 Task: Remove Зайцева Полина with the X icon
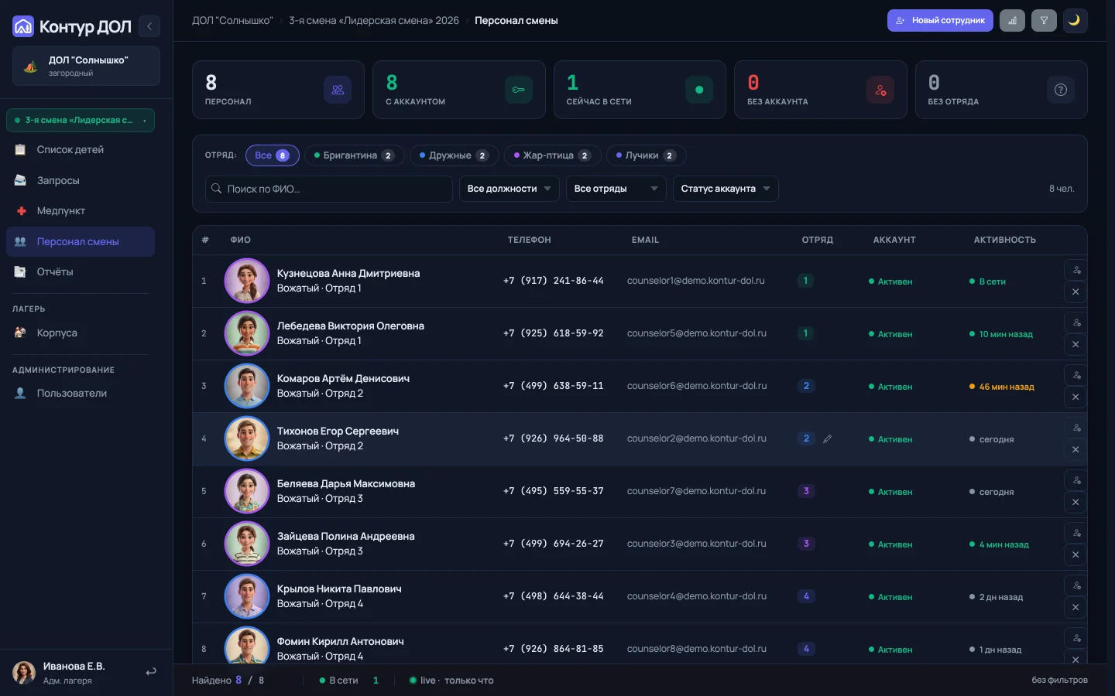[x=1076, y=554]
